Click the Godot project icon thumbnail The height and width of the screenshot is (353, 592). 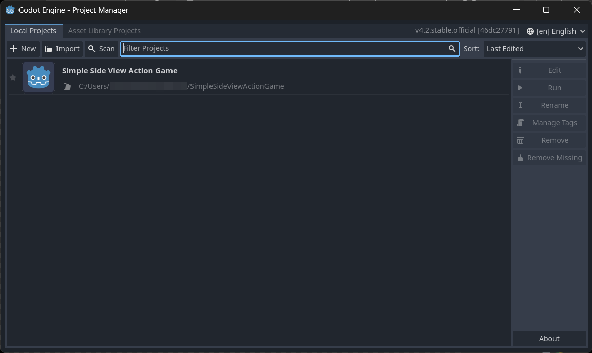(39, 77)
